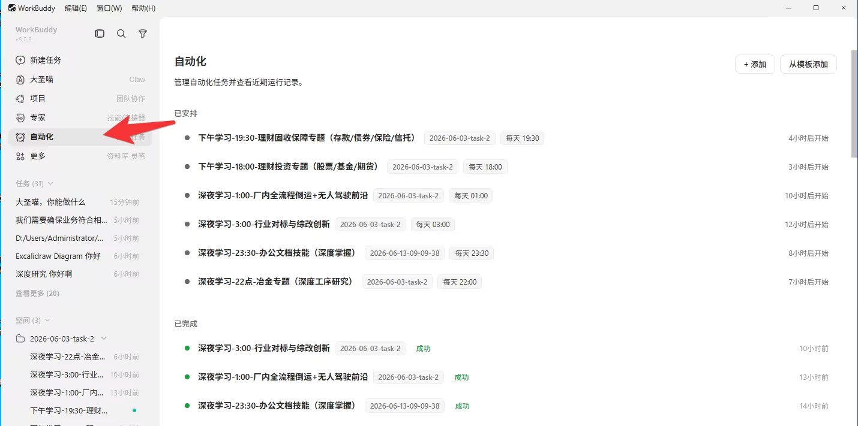Click the 更多 grid icon

pos(20,156)
